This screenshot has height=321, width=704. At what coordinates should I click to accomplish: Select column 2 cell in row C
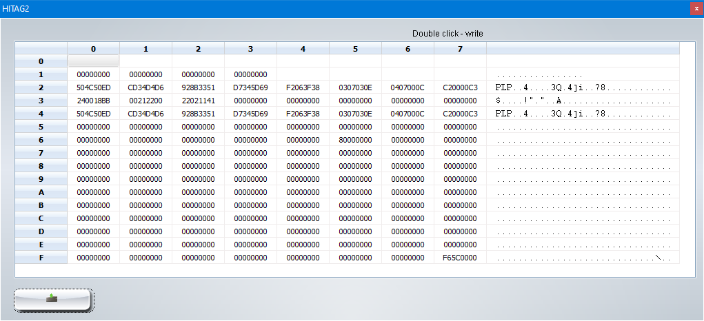click(199, 218)
